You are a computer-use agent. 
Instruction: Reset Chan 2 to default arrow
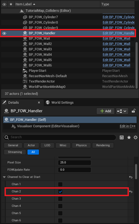pyautogui.click(x=131, y=192)
